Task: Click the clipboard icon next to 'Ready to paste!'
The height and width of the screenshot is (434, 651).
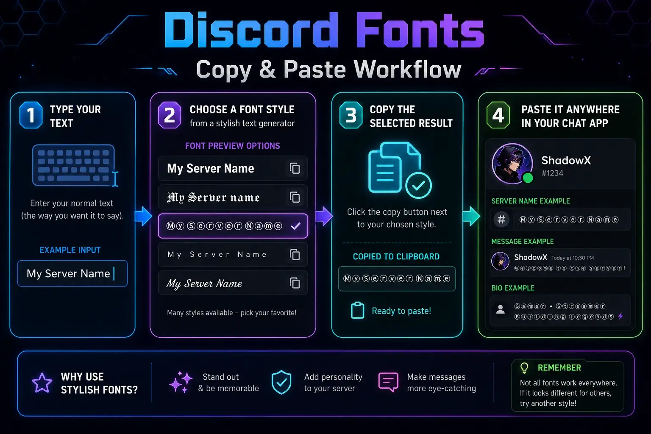Action: [358, 311]
